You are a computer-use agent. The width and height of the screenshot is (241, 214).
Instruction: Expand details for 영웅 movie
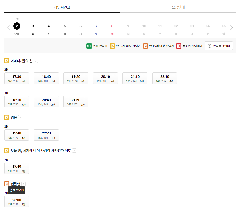click(20, 117)
